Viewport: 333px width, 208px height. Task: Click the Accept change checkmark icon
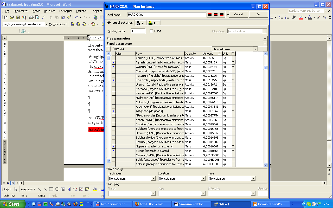pos(84,24)
